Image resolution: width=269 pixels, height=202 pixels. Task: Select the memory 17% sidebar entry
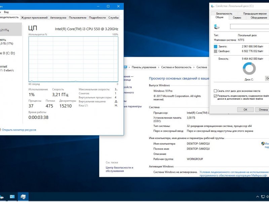click(x=11, y=41)
